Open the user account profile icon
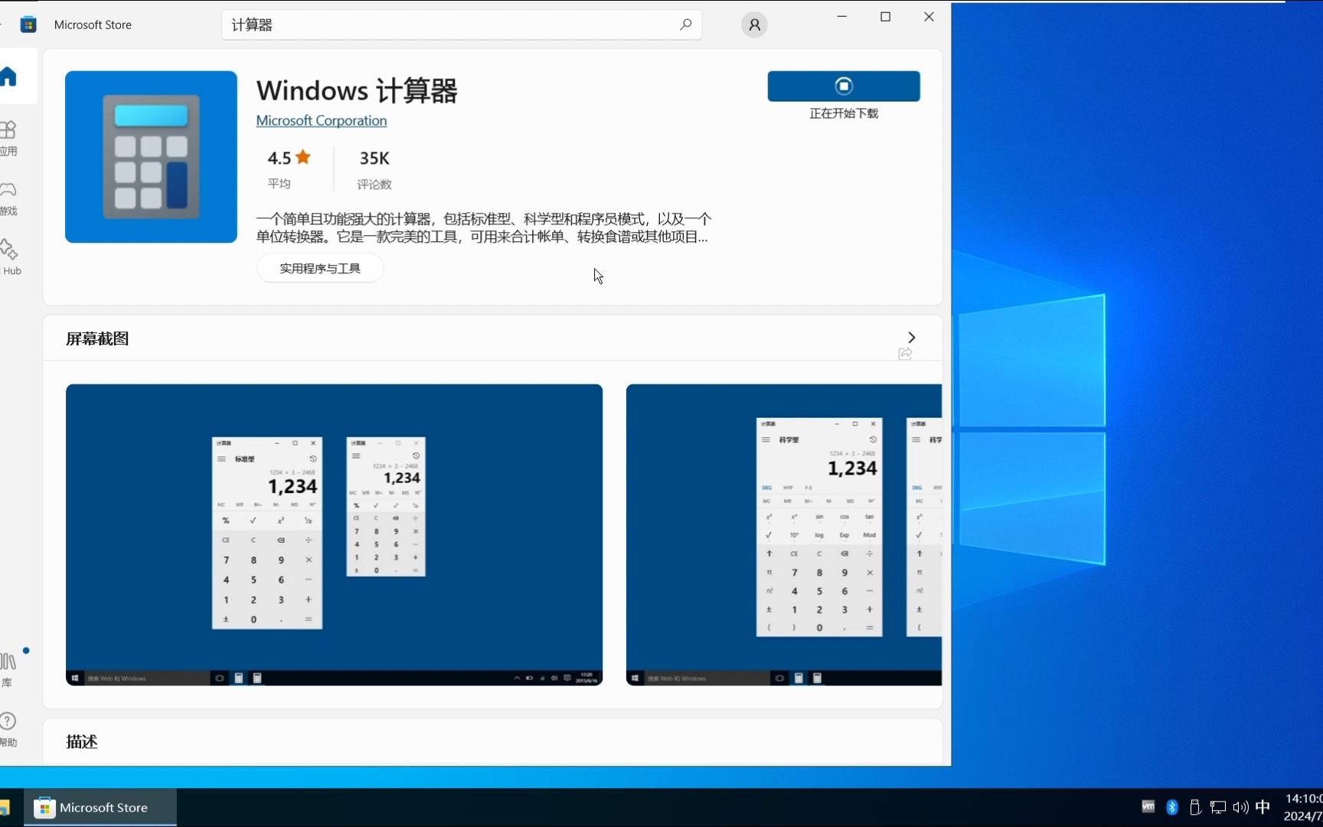Viewport: 1323px width, 827px height. pos(754,25)
